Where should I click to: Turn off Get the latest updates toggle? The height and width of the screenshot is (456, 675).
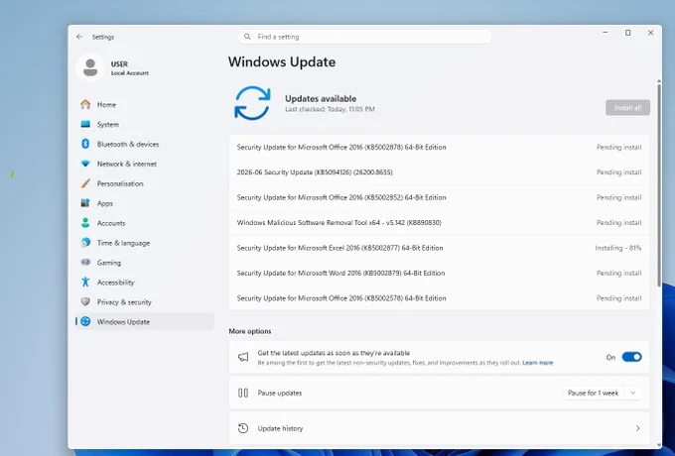click(631, 357)
